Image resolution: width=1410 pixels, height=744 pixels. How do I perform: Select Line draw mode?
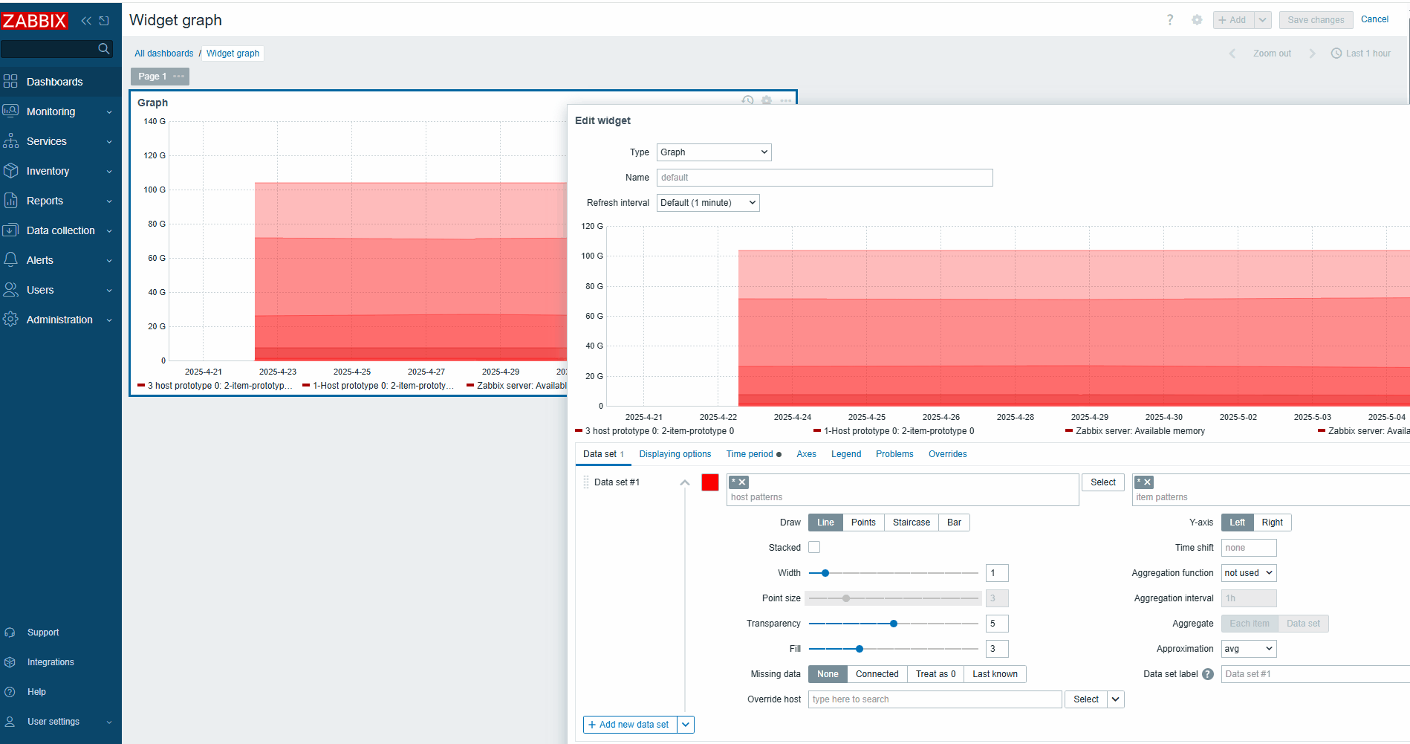tap(825, 523)
